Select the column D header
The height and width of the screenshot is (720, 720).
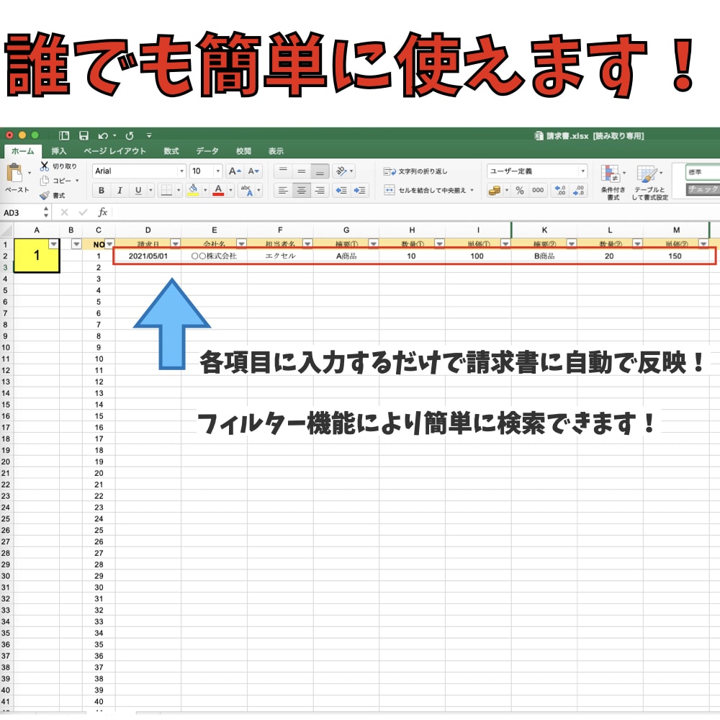(148, 230)
